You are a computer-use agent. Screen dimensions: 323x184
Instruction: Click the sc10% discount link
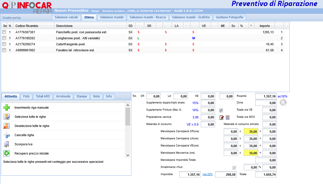click(x=283, y=96)
